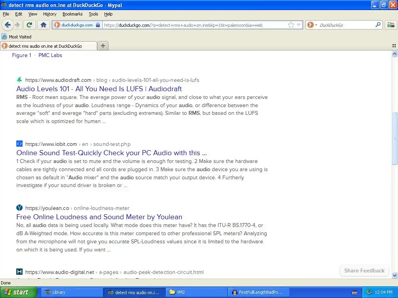This screenshot has width=398, height=298.
Task: Click in the DuckDuckGo search field
Action: pyautogui.click(x=346, y=25)
